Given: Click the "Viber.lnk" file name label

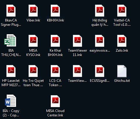Looking at the screenshot, I should coord(33,20).
